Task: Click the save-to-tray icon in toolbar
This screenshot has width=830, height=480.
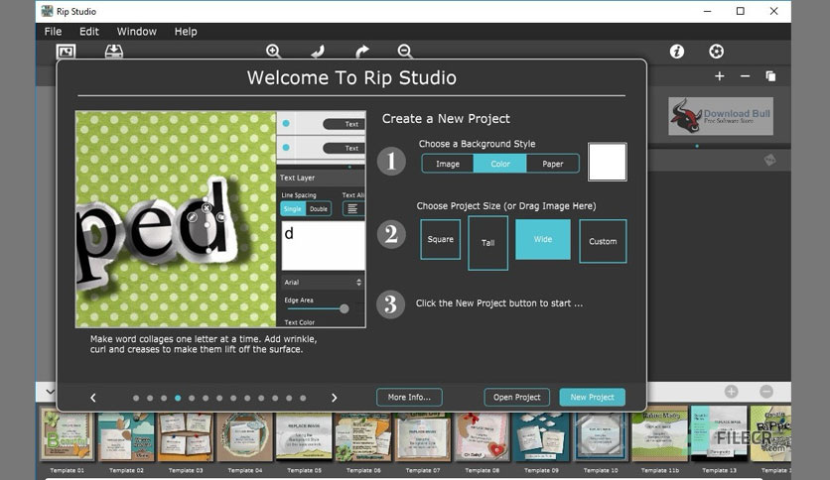Action: point(114,52)
